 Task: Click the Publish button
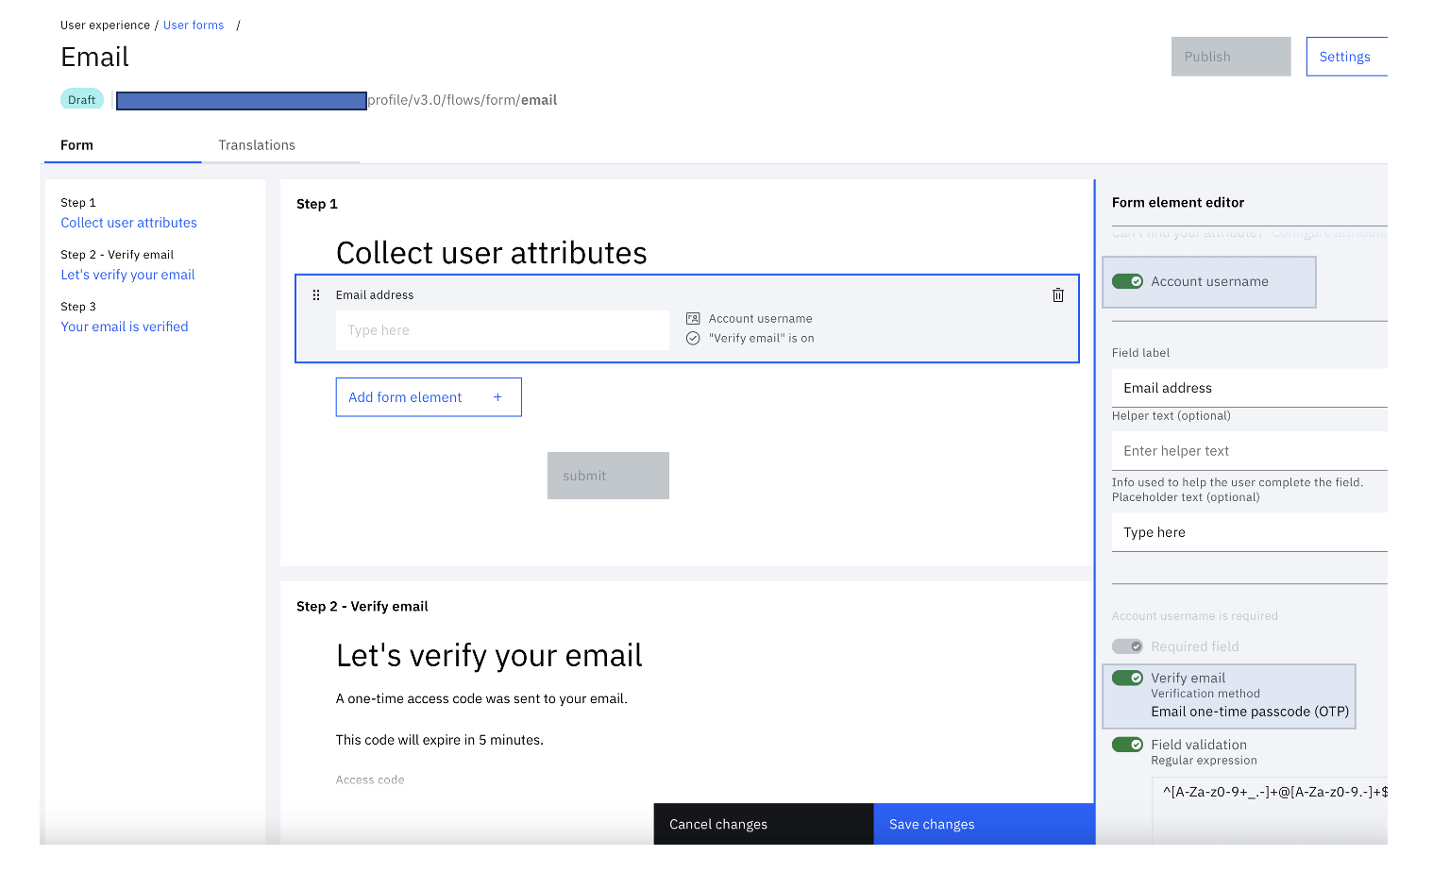click(1231, 57)
